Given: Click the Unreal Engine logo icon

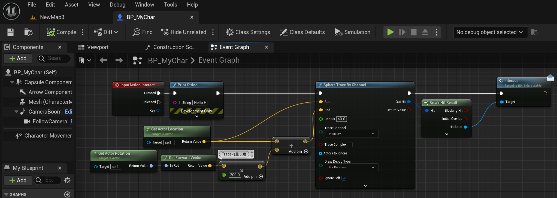Looking at the screenshot, I should [11, 11].
